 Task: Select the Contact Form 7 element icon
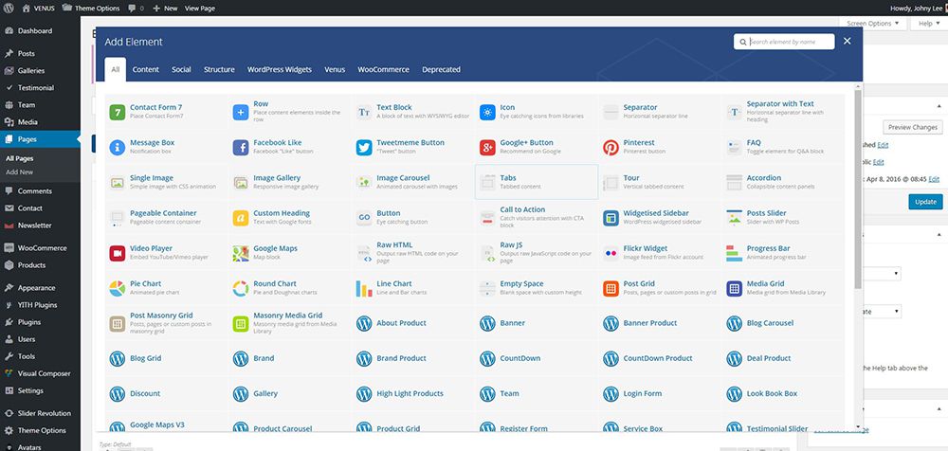pos(118,112)
